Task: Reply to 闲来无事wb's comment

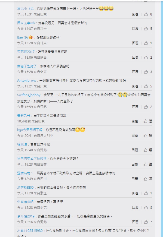Action: point(135,29)
